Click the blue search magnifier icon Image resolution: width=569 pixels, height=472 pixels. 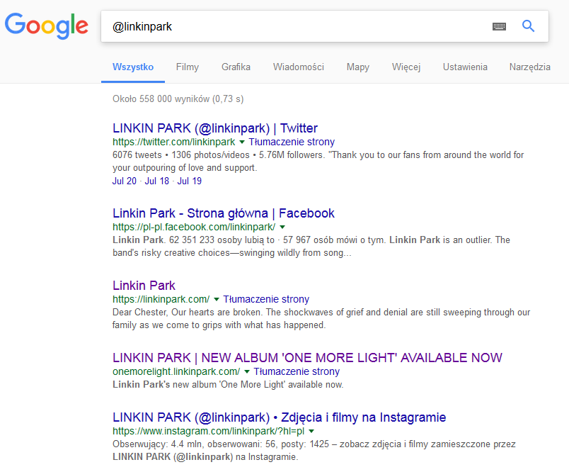pos(528,26)
